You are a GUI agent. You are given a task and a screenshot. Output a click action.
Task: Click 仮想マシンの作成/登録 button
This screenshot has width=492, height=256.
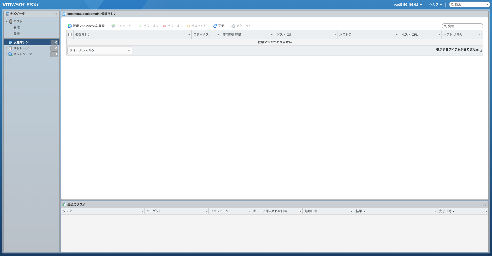point(86,26)
